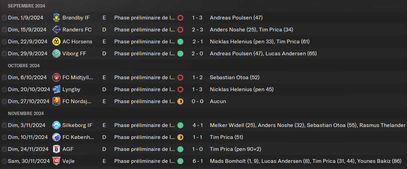The width and height of the screenshot is (407, 169).
Task: Click the 4 - 1 Silkeborg match result
Action: pyautogui.click(x=197, y=125)
